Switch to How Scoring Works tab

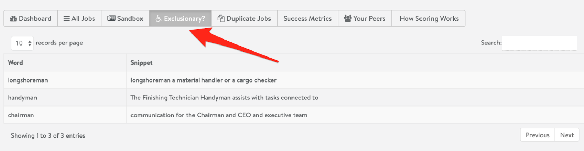(428, 18)
